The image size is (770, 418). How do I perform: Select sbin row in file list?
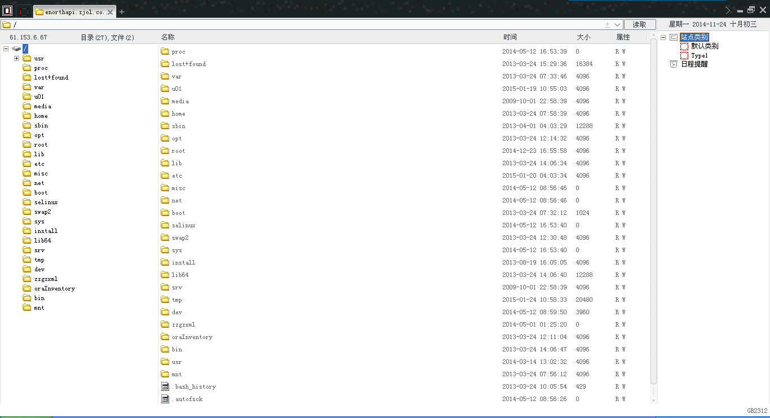click(x=404, y=126)
